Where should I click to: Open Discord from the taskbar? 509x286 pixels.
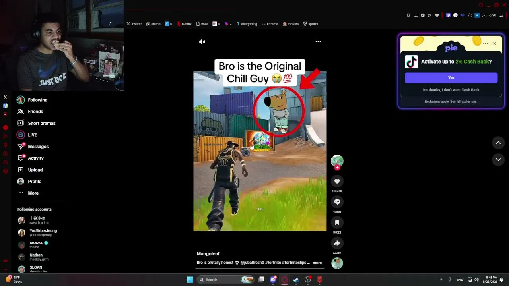point(273,280)
